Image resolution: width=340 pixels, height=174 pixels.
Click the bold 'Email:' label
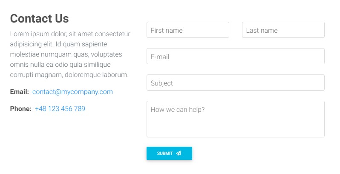click(x=20, y=92)
